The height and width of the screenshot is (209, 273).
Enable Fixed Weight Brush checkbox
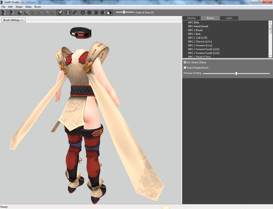185,67
